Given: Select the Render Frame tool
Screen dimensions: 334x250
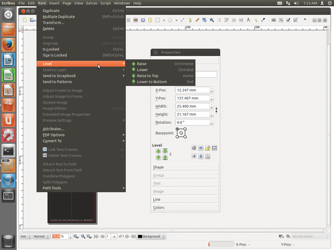Looking at the screenshot, I should 143,20.
